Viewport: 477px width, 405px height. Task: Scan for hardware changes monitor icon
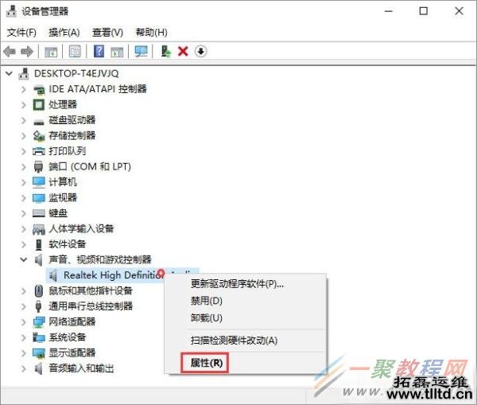pyautogui.click(x=141, y=52)
